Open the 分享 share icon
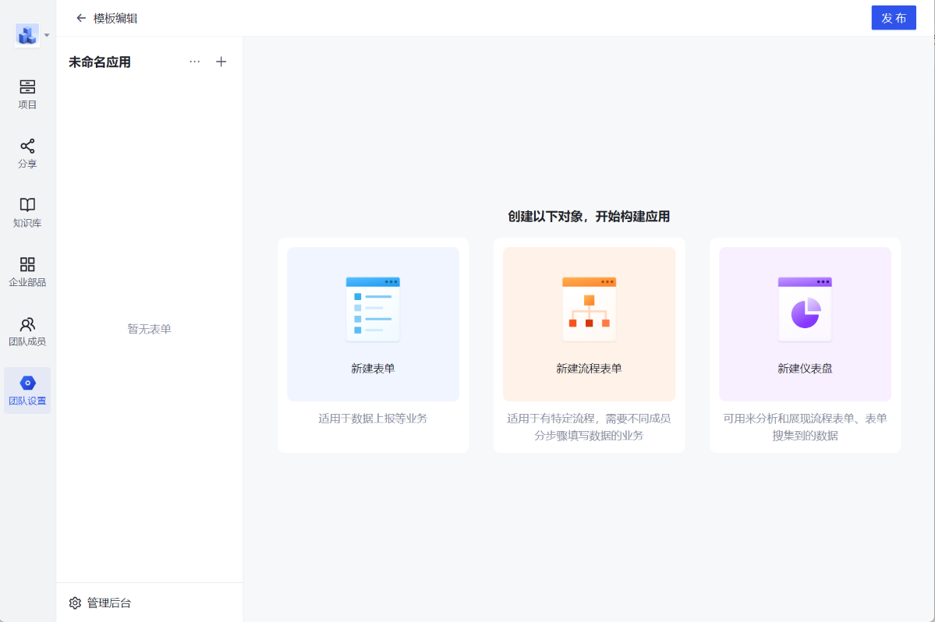 pos(27,147)
